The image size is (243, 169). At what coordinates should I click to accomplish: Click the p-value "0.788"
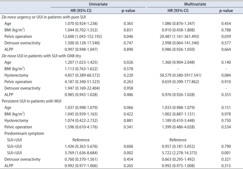(x=226, y=30)
